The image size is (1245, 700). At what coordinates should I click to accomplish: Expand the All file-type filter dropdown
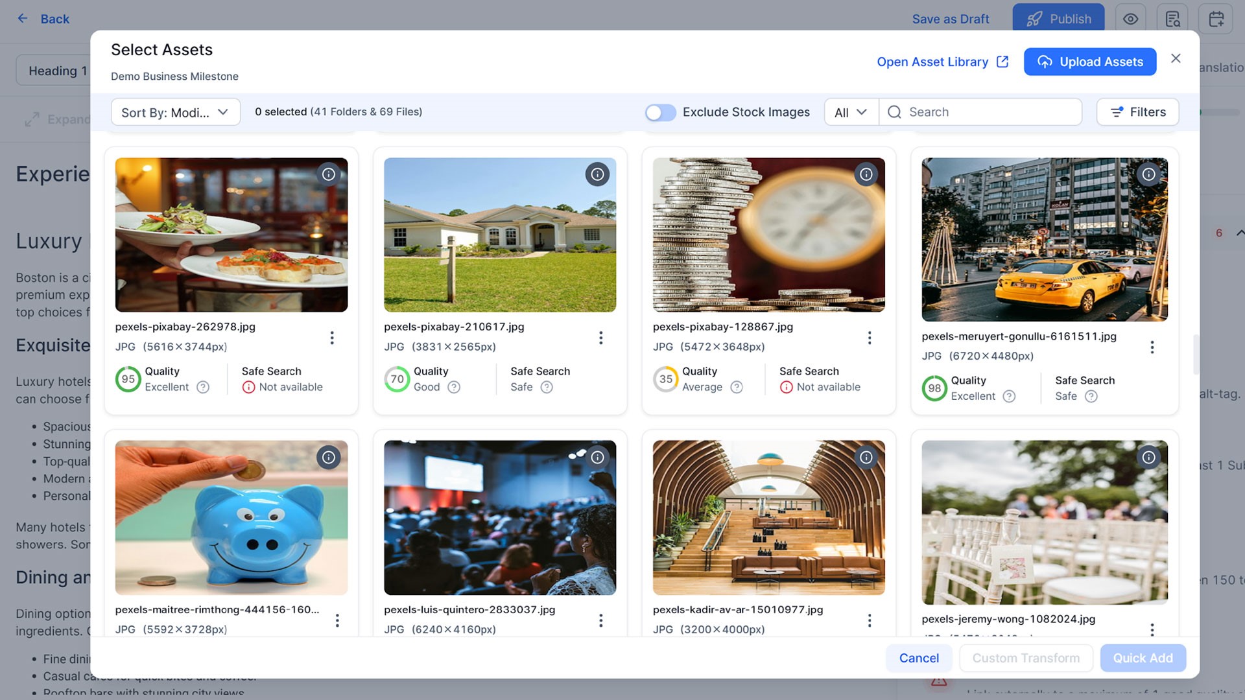coord(850,111)
